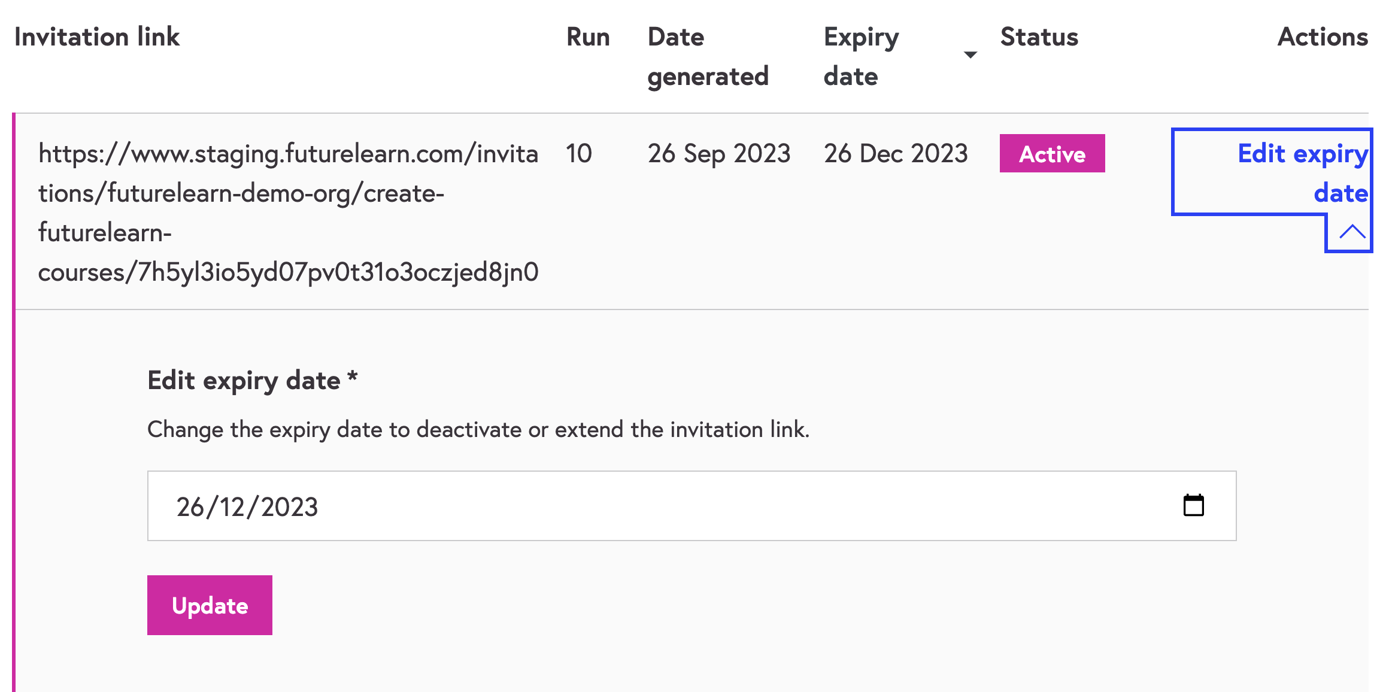Image resolution: width=1383 pixels, height=692 pixels.
Task: Select the expiry date 26 Dec 2023 cell
Action: click(x=896, y=154)
